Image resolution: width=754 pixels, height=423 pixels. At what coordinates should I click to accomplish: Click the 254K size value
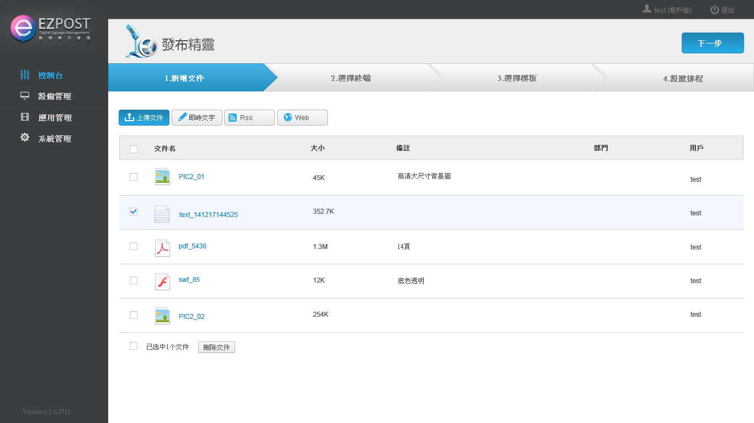321,314
